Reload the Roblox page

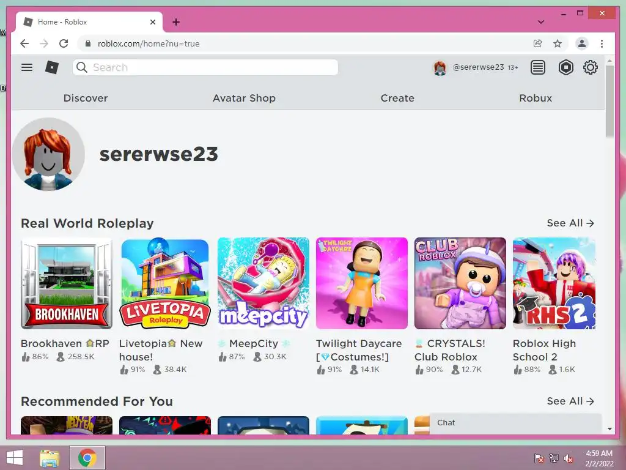(64, 43)
